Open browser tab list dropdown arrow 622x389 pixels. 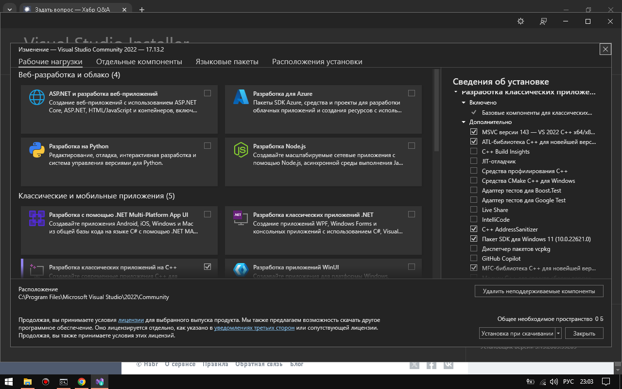click(9, 9)
